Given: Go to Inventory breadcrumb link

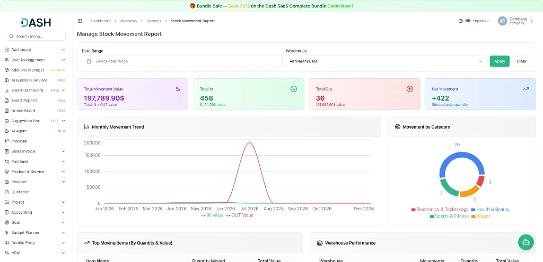Looking at the screenshot, I should [129, 21].
